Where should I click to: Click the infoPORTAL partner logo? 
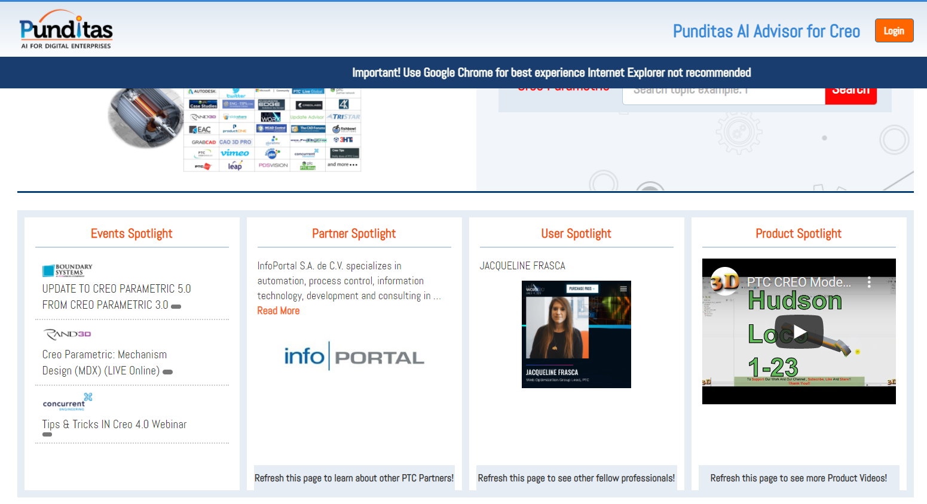click(354, 356)
